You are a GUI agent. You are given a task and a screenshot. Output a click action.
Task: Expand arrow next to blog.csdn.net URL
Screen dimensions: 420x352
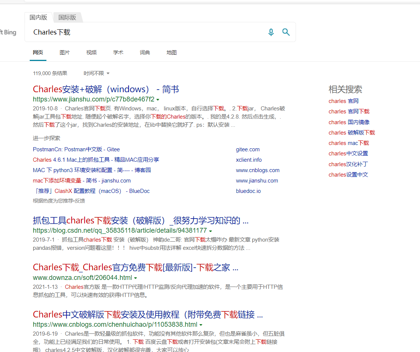click(211, 231)
